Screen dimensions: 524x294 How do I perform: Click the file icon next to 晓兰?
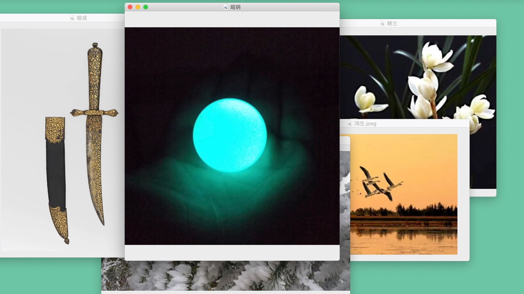tap(382, 24)
